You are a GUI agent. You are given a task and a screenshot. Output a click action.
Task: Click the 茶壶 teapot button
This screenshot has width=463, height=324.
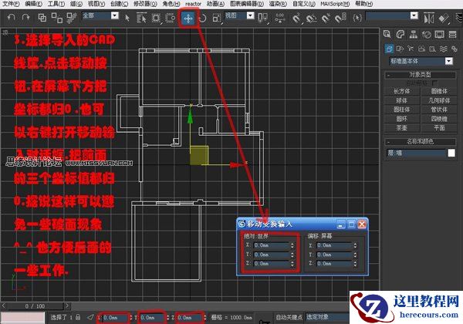401,128
